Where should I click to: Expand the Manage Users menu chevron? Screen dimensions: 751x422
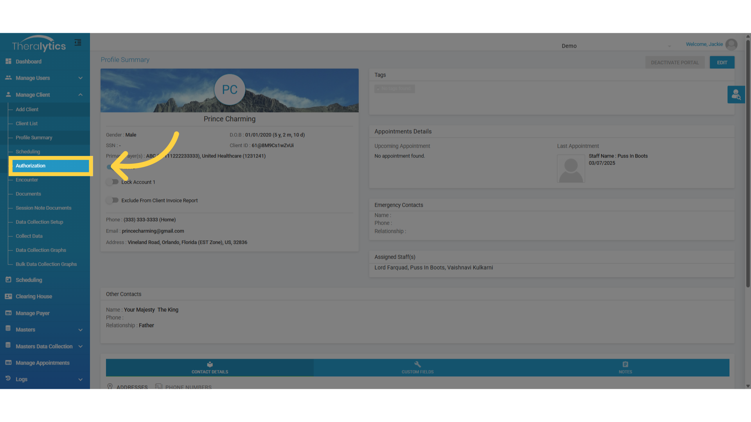(x=81, y=78)
